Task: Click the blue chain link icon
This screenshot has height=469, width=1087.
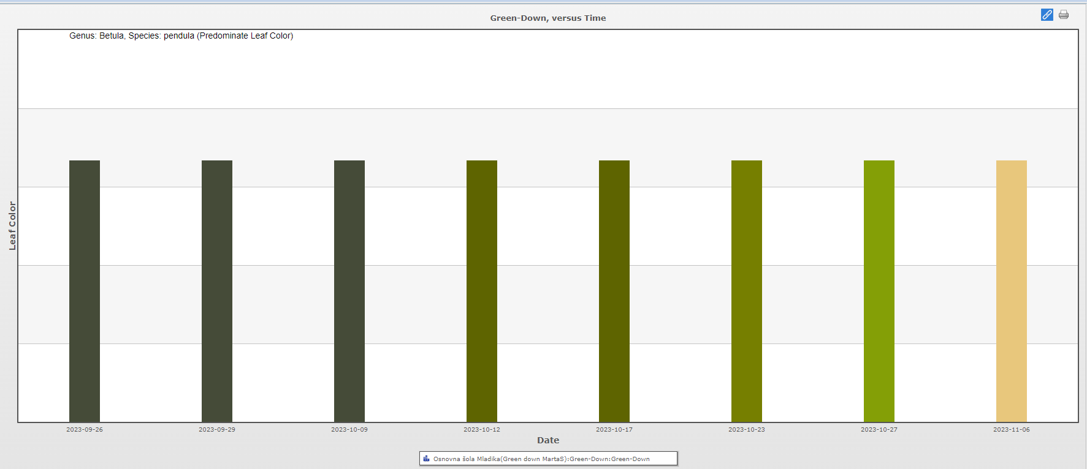Action: [1047, 15]
